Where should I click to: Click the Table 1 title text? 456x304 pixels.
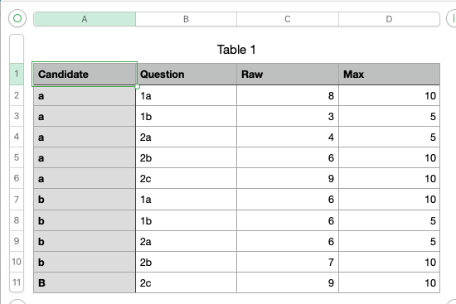coord(236,50)
